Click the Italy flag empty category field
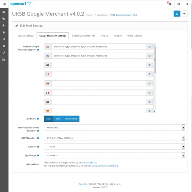 coord(99,93)
